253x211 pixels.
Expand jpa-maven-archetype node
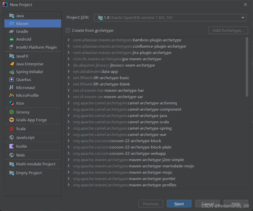pos(69,59)
